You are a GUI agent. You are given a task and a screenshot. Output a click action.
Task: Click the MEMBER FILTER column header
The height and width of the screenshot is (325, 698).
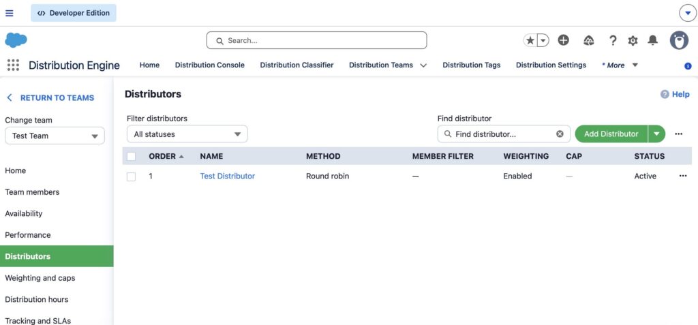click(x=443, y=156)
